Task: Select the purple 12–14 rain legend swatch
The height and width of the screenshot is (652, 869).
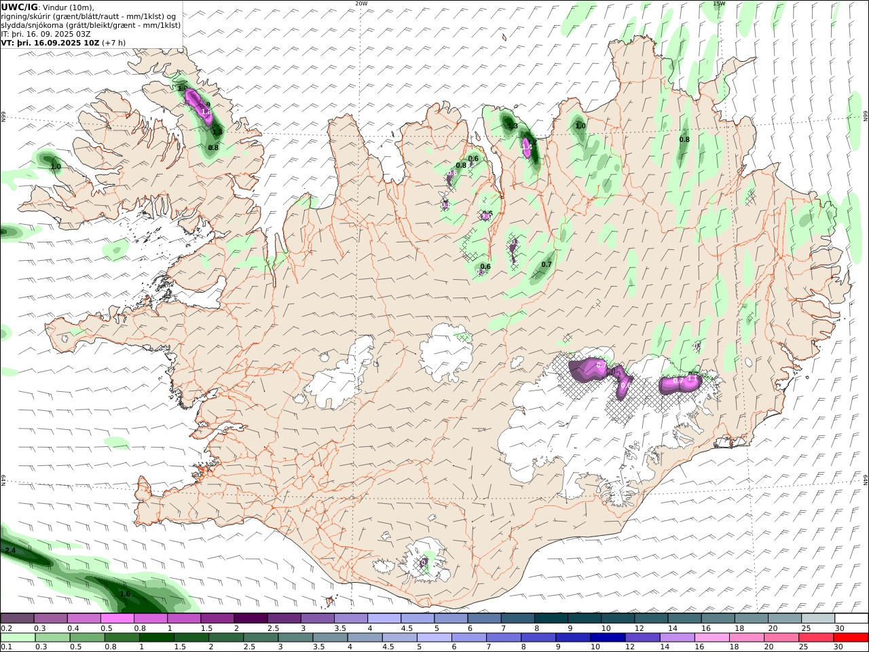Action: [x=642, y=638]
